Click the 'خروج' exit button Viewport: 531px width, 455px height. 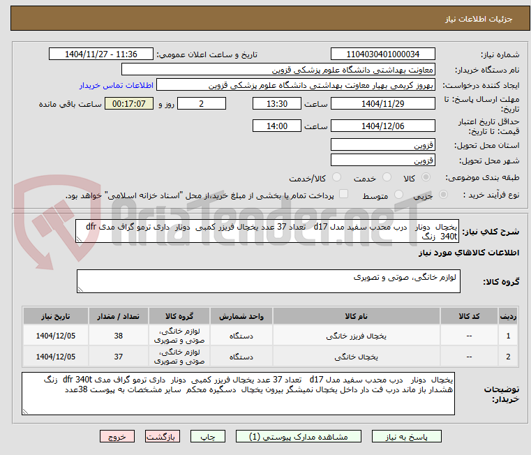(117, 436)
